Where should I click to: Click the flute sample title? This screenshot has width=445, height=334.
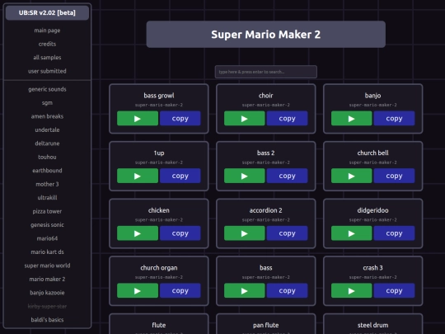159,325
